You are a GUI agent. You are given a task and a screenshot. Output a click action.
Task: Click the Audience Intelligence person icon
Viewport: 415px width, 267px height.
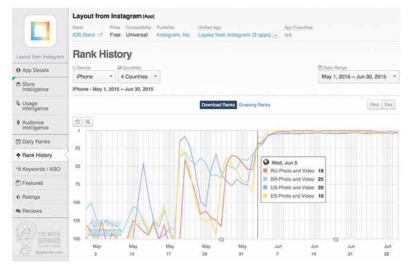[x=18, y=122]
